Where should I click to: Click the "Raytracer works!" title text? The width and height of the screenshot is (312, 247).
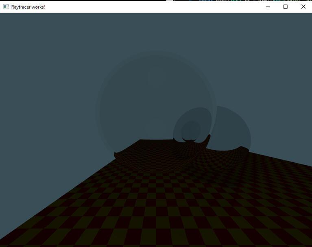(28, 7)
